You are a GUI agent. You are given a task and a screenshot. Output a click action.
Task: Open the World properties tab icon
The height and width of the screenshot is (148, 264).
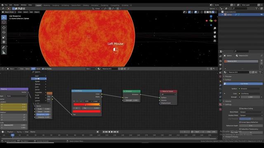click(220, 76)
